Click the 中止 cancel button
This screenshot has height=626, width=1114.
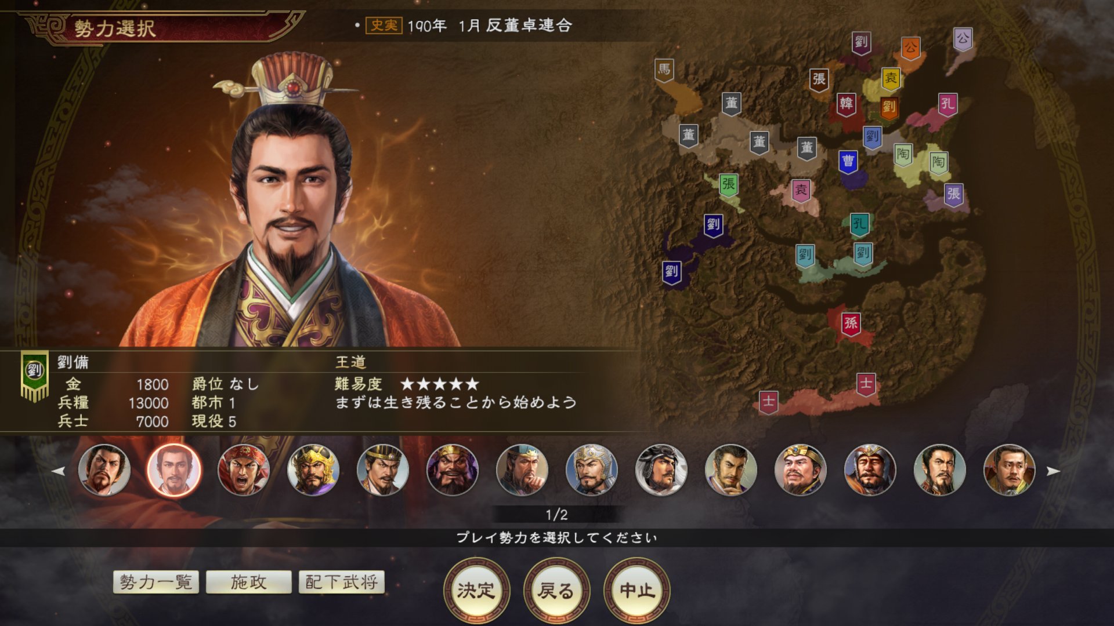pos(637,591)
